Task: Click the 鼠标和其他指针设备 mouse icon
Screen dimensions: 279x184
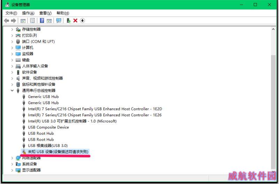Action: coord(18,84)
